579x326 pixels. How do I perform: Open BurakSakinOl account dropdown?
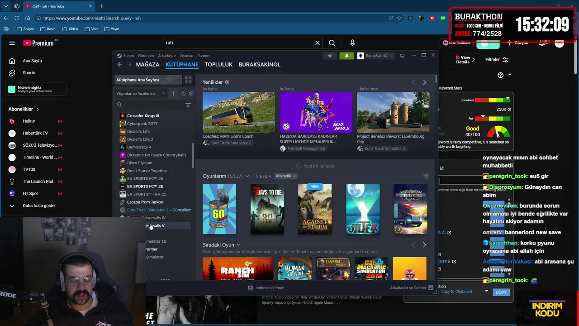[375, 56]
